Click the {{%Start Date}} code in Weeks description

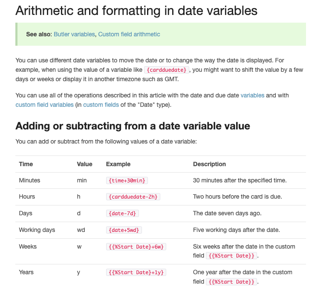(x=231, y=256)
